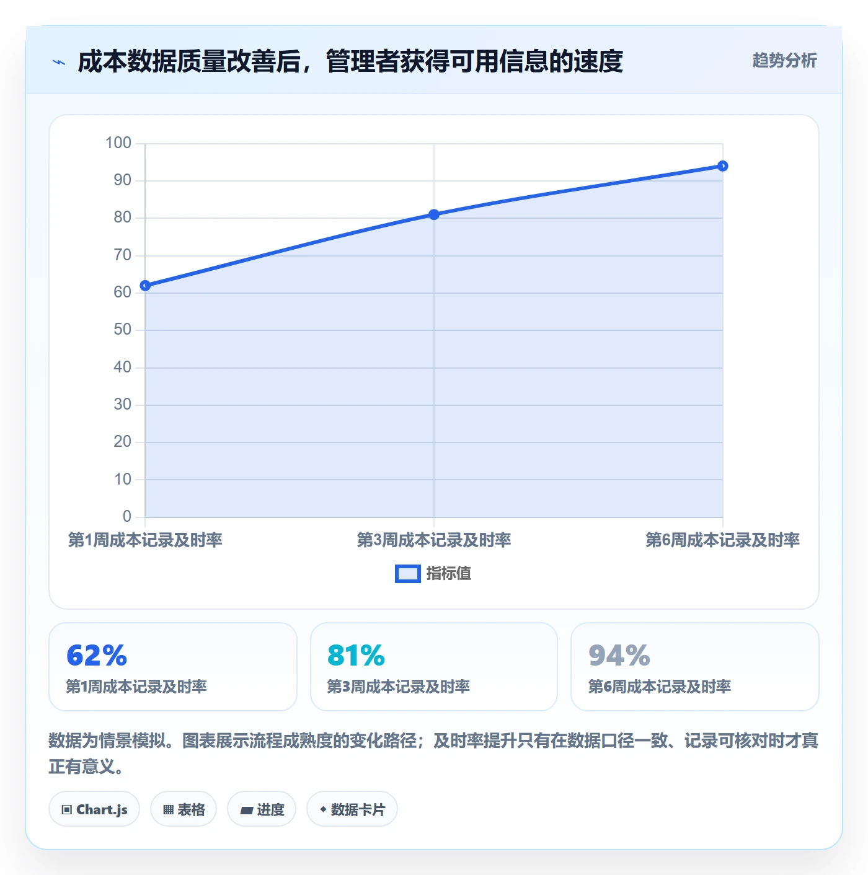Select the 81% stat card
868x875 pixels.
tap(434, 667)
